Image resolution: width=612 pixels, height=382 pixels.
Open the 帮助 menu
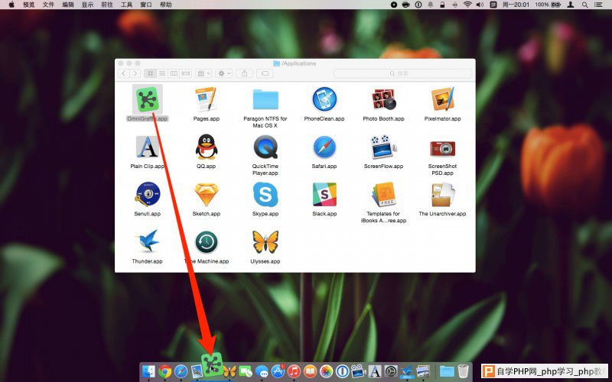click(165, 5)
